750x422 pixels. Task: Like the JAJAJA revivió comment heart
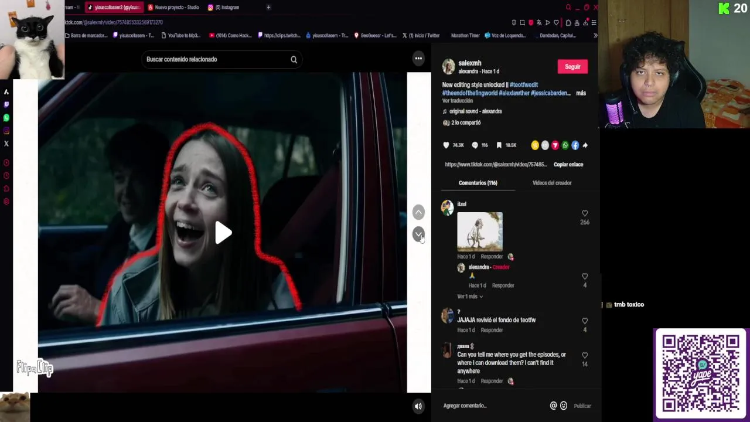585,321
